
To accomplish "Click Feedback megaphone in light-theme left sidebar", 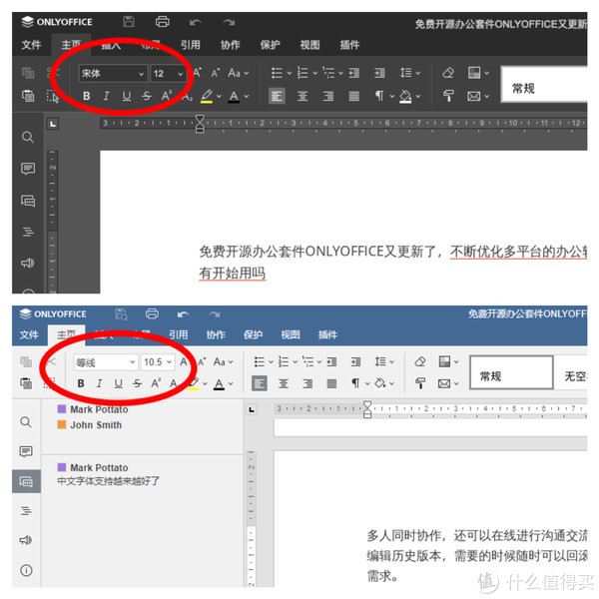I will click(26, 540).
